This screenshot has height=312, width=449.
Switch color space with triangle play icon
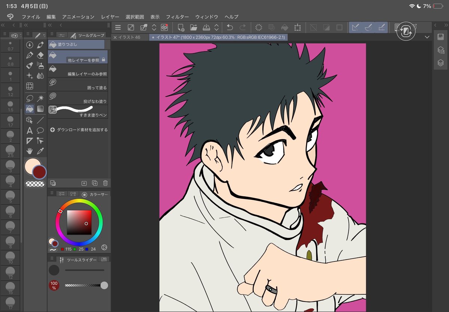coord(104,247)
